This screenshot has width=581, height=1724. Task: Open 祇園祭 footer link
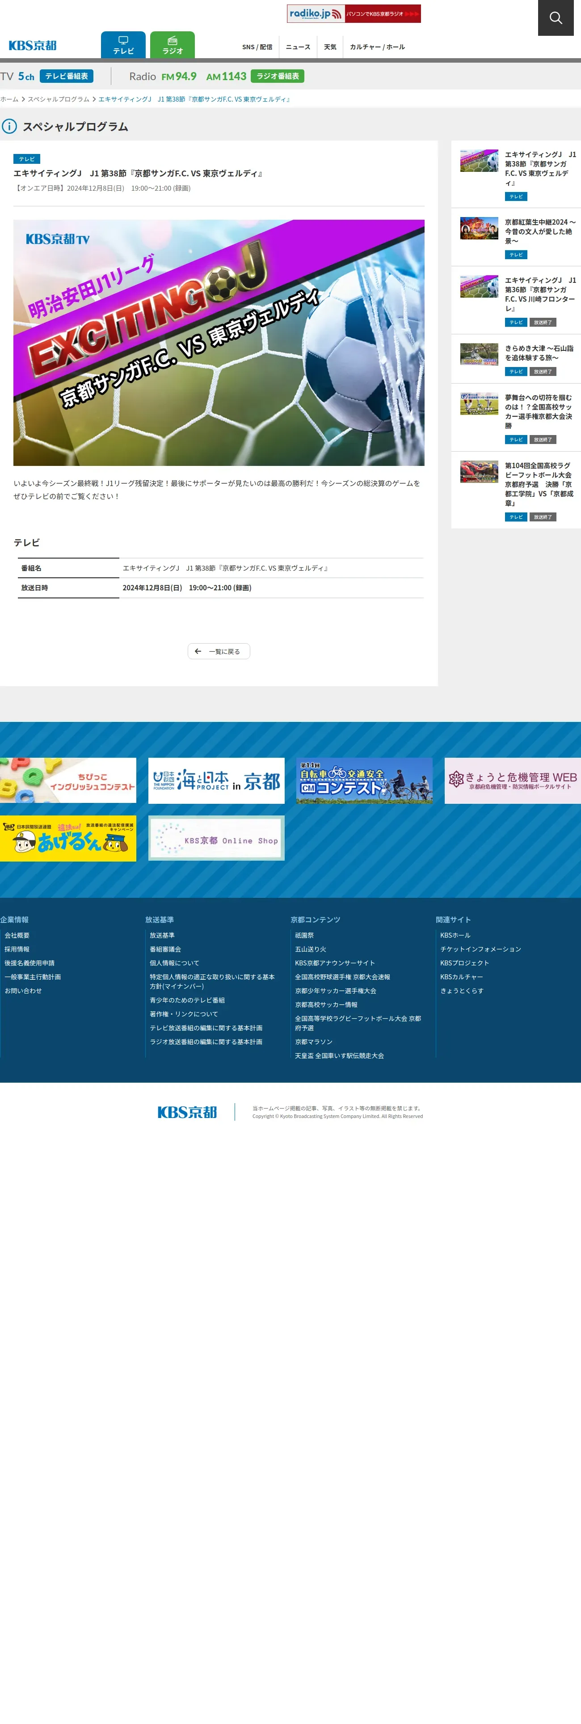[304, 935]
